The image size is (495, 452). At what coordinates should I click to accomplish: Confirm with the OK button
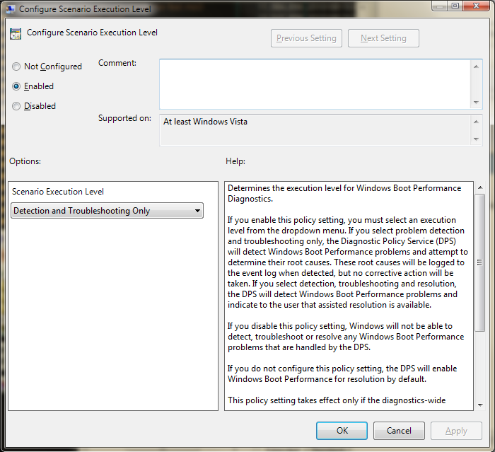342,431
